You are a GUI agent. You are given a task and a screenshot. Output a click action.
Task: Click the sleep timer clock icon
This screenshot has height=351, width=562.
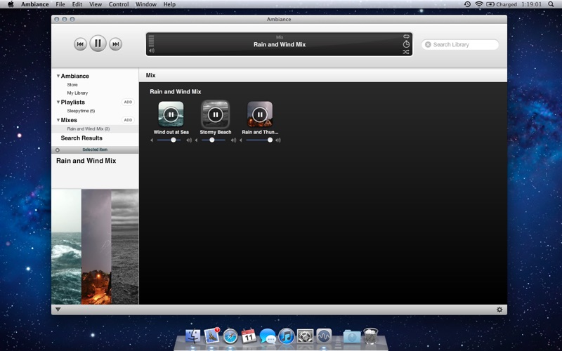[x=406, y=44]
